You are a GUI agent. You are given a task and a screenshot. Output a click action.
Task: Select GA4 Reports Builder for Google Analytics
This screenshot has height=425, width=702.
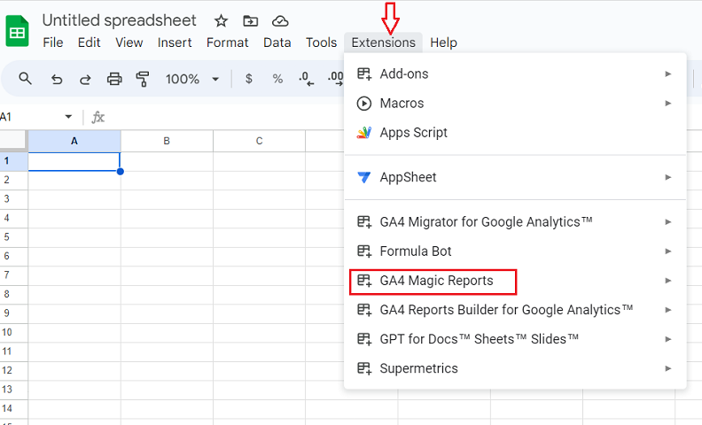pyautogui.click(x=515, y=310)
